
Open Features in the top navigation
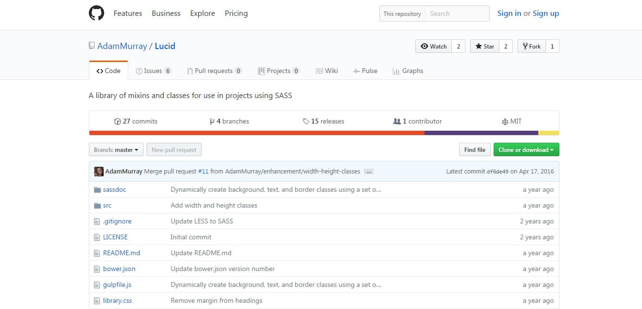point(128,13)
